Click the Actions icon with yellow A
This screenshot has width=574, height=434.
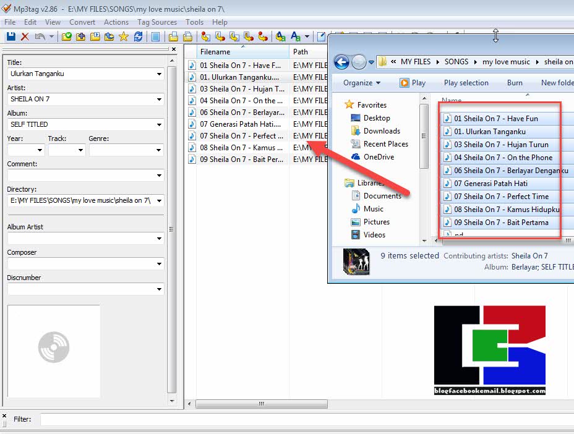[x=281, y=36]
